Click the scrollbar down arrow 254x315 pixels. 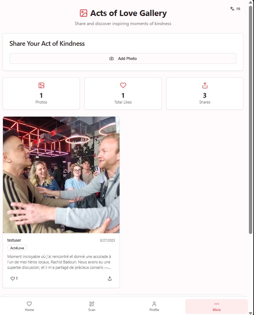[x=250, y=313]
